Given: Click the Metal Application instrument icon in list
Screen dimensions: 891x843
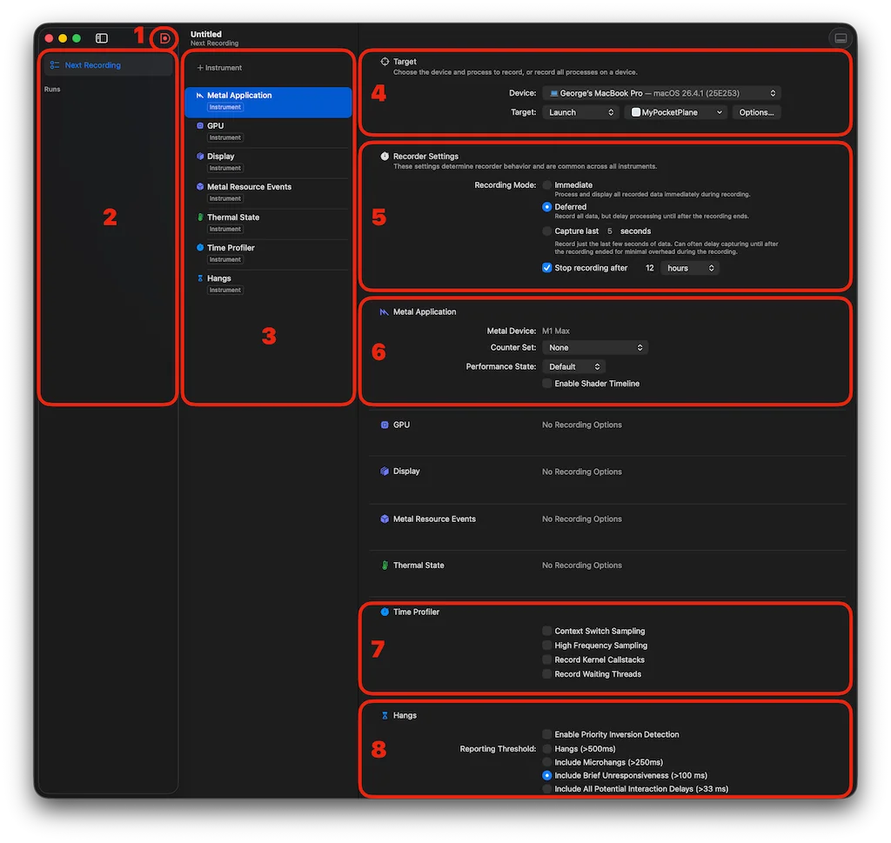Looking at the screenshot, I should pyautogui.click(x=200, y=96).
